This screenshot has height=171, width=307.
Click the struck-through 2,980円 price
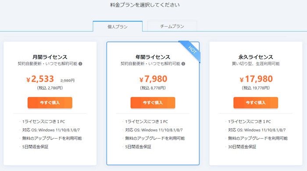(x=68, y=80)
